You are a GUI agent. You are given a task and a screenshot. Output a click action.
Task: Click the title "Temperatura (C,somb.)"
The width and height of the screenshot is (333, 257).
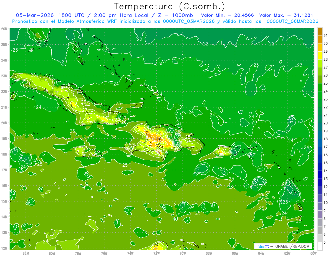(x=170, y=7)
